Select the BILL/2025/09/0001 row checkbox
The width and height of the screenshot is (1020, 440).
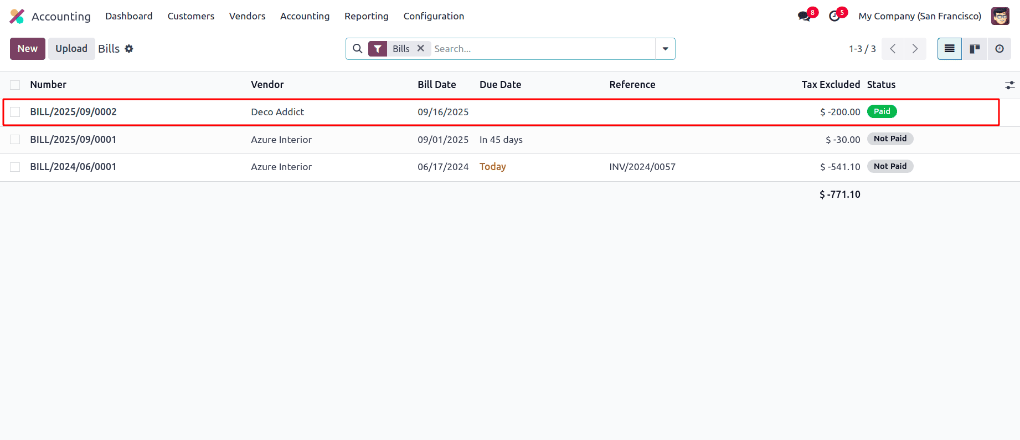coord(15,140)
